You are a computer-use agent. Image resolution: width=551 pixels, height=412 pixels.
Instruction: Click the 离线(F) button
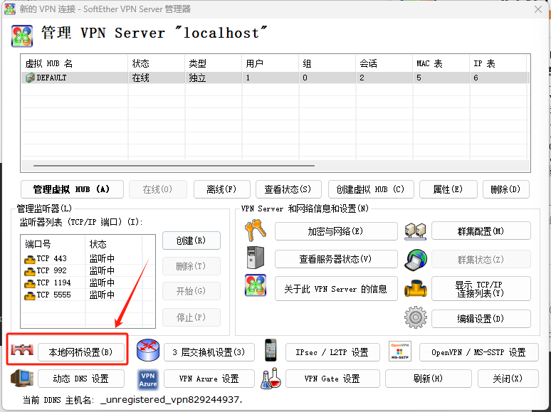coord(221,189)
